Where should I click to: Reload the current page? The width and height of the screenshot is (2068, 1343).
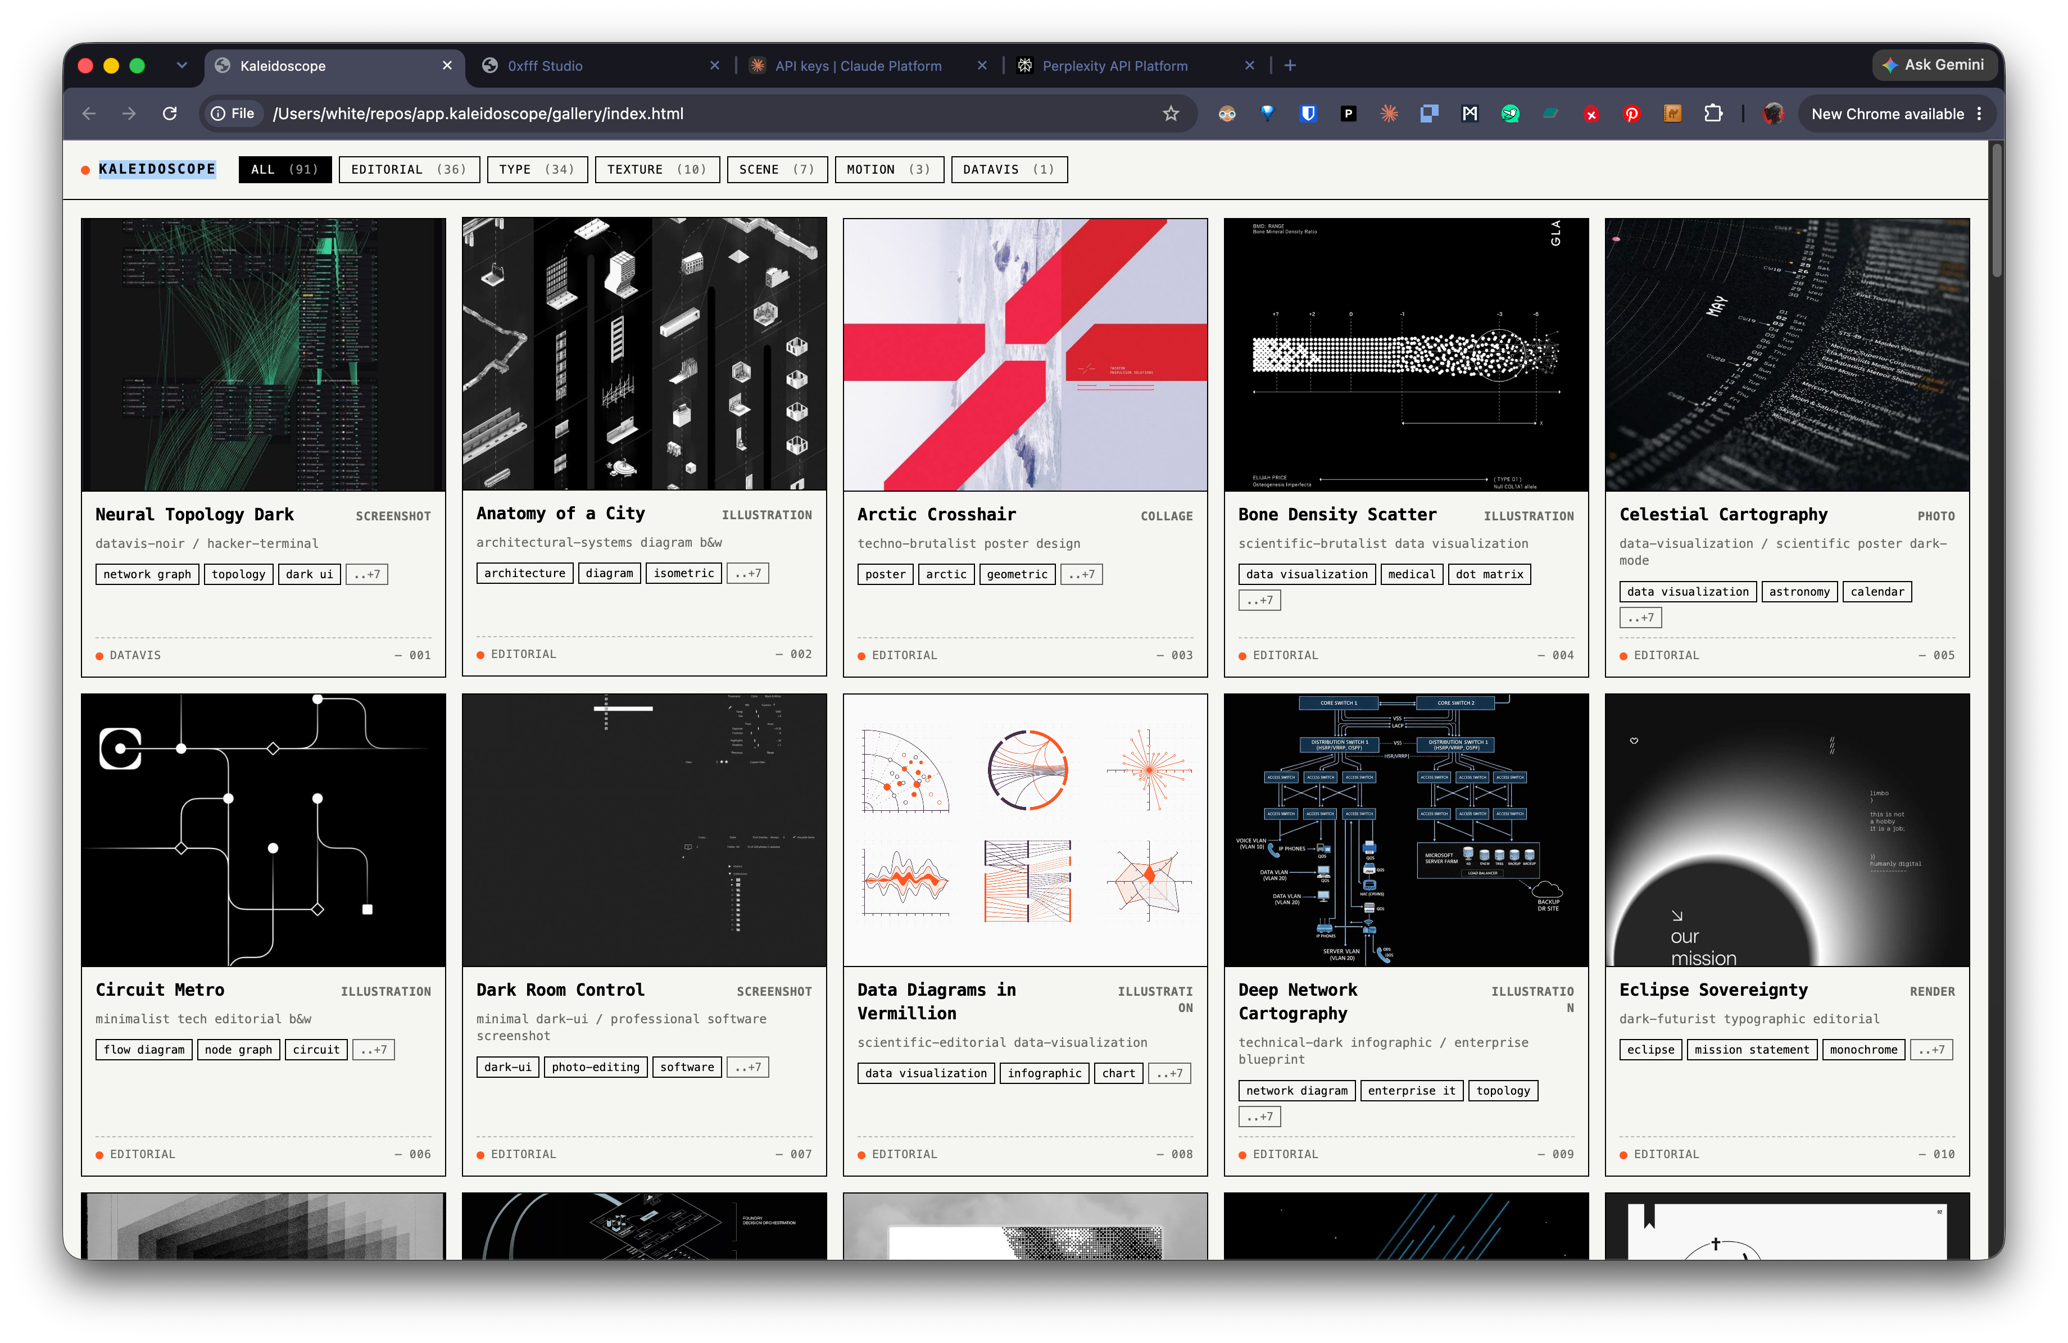tap(170, 114)
